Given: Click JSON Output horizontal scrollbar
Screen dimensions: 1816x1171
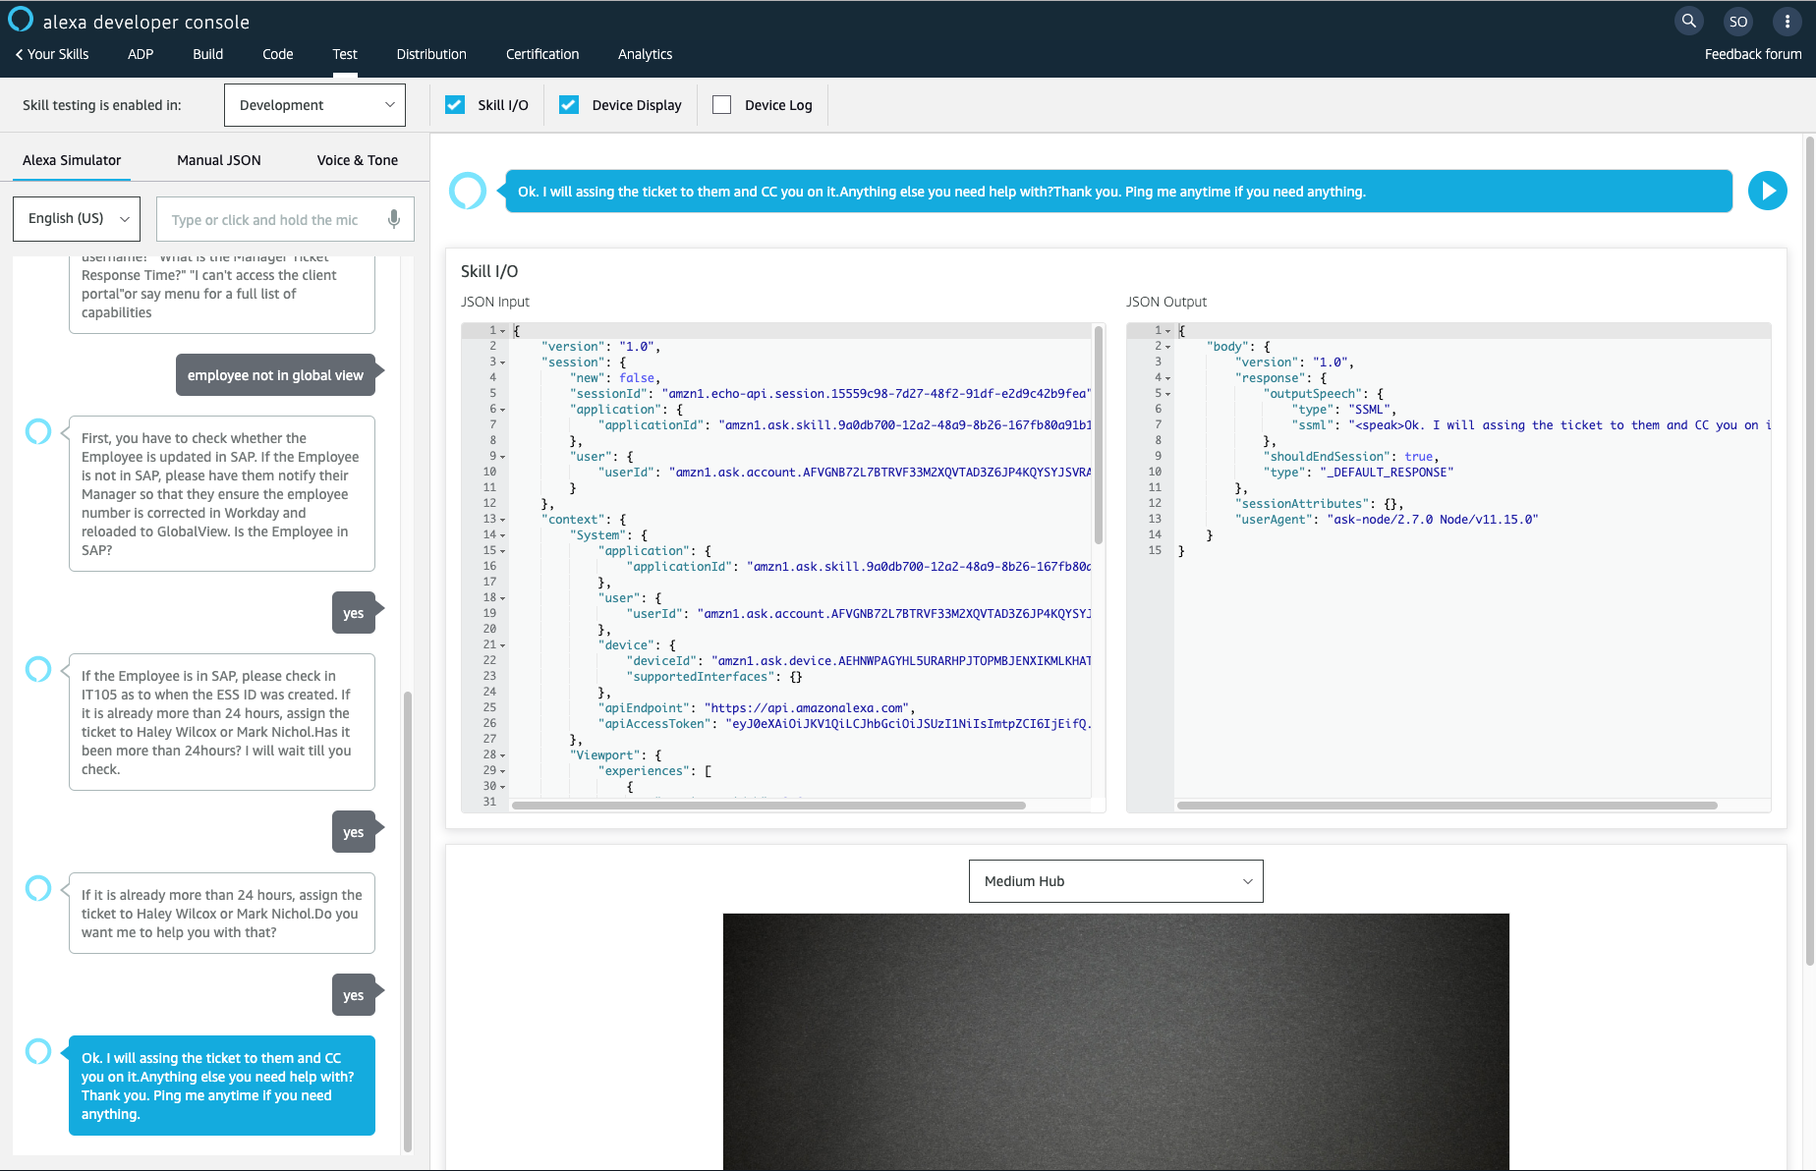Looking at the screenshot, I should (x=1447, y=806).
